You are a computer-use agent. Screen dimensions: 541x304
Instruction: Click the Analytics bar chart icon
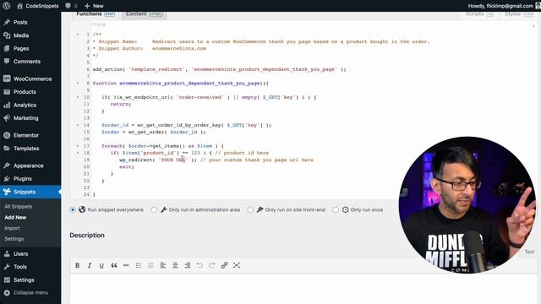coord(7,105)
